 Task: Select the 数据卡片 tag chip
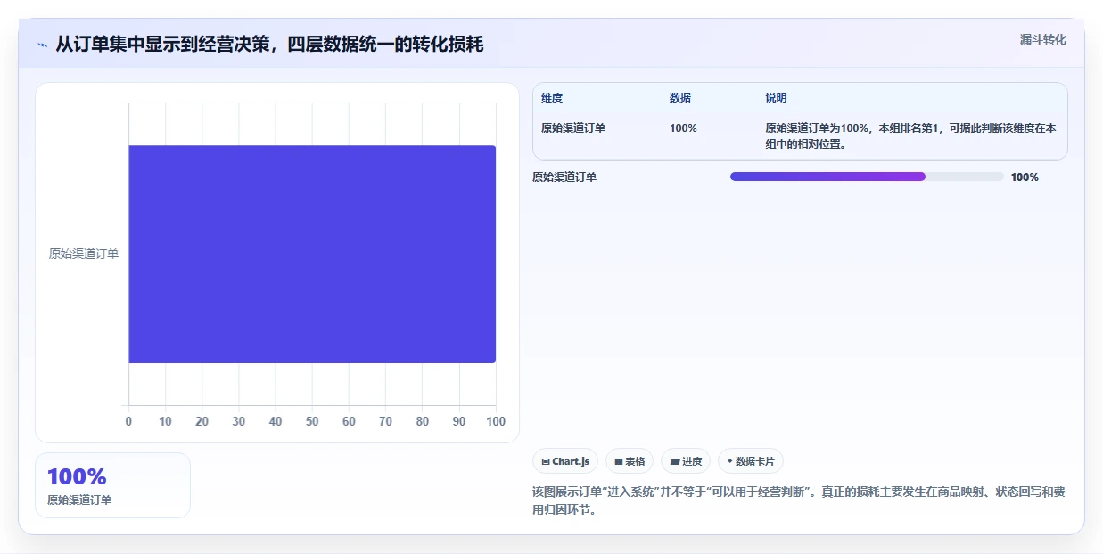coord(751,461)
